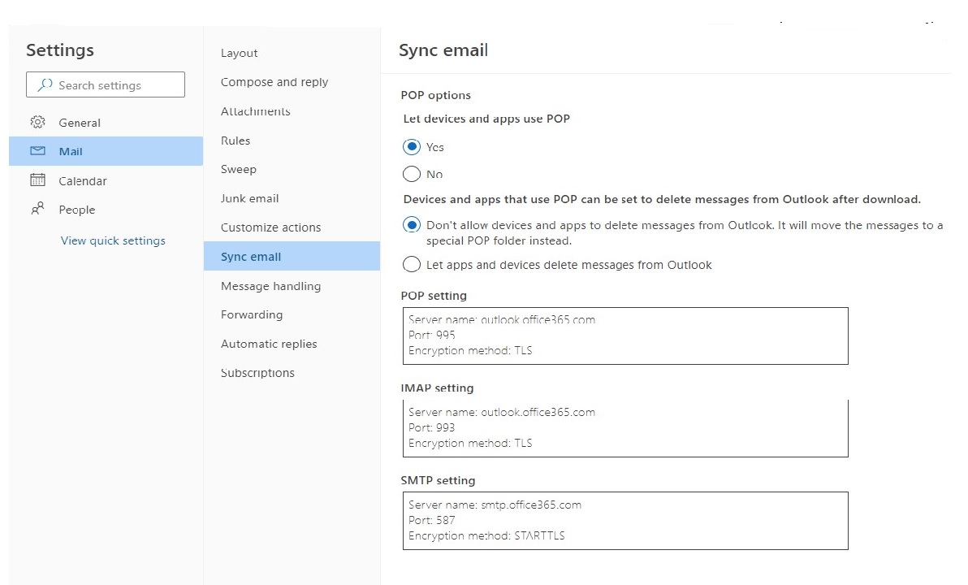Click the text Port: 995
This screenshot has height=585, width=968.
(x=431, y=335)
